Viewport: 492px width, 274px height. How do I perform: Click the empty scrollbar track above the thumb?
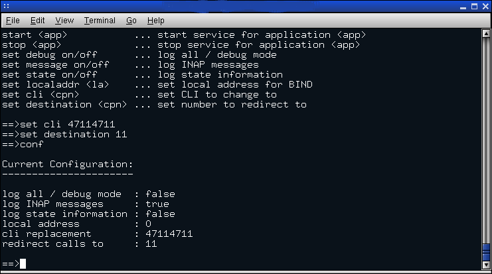coord(485,133)
